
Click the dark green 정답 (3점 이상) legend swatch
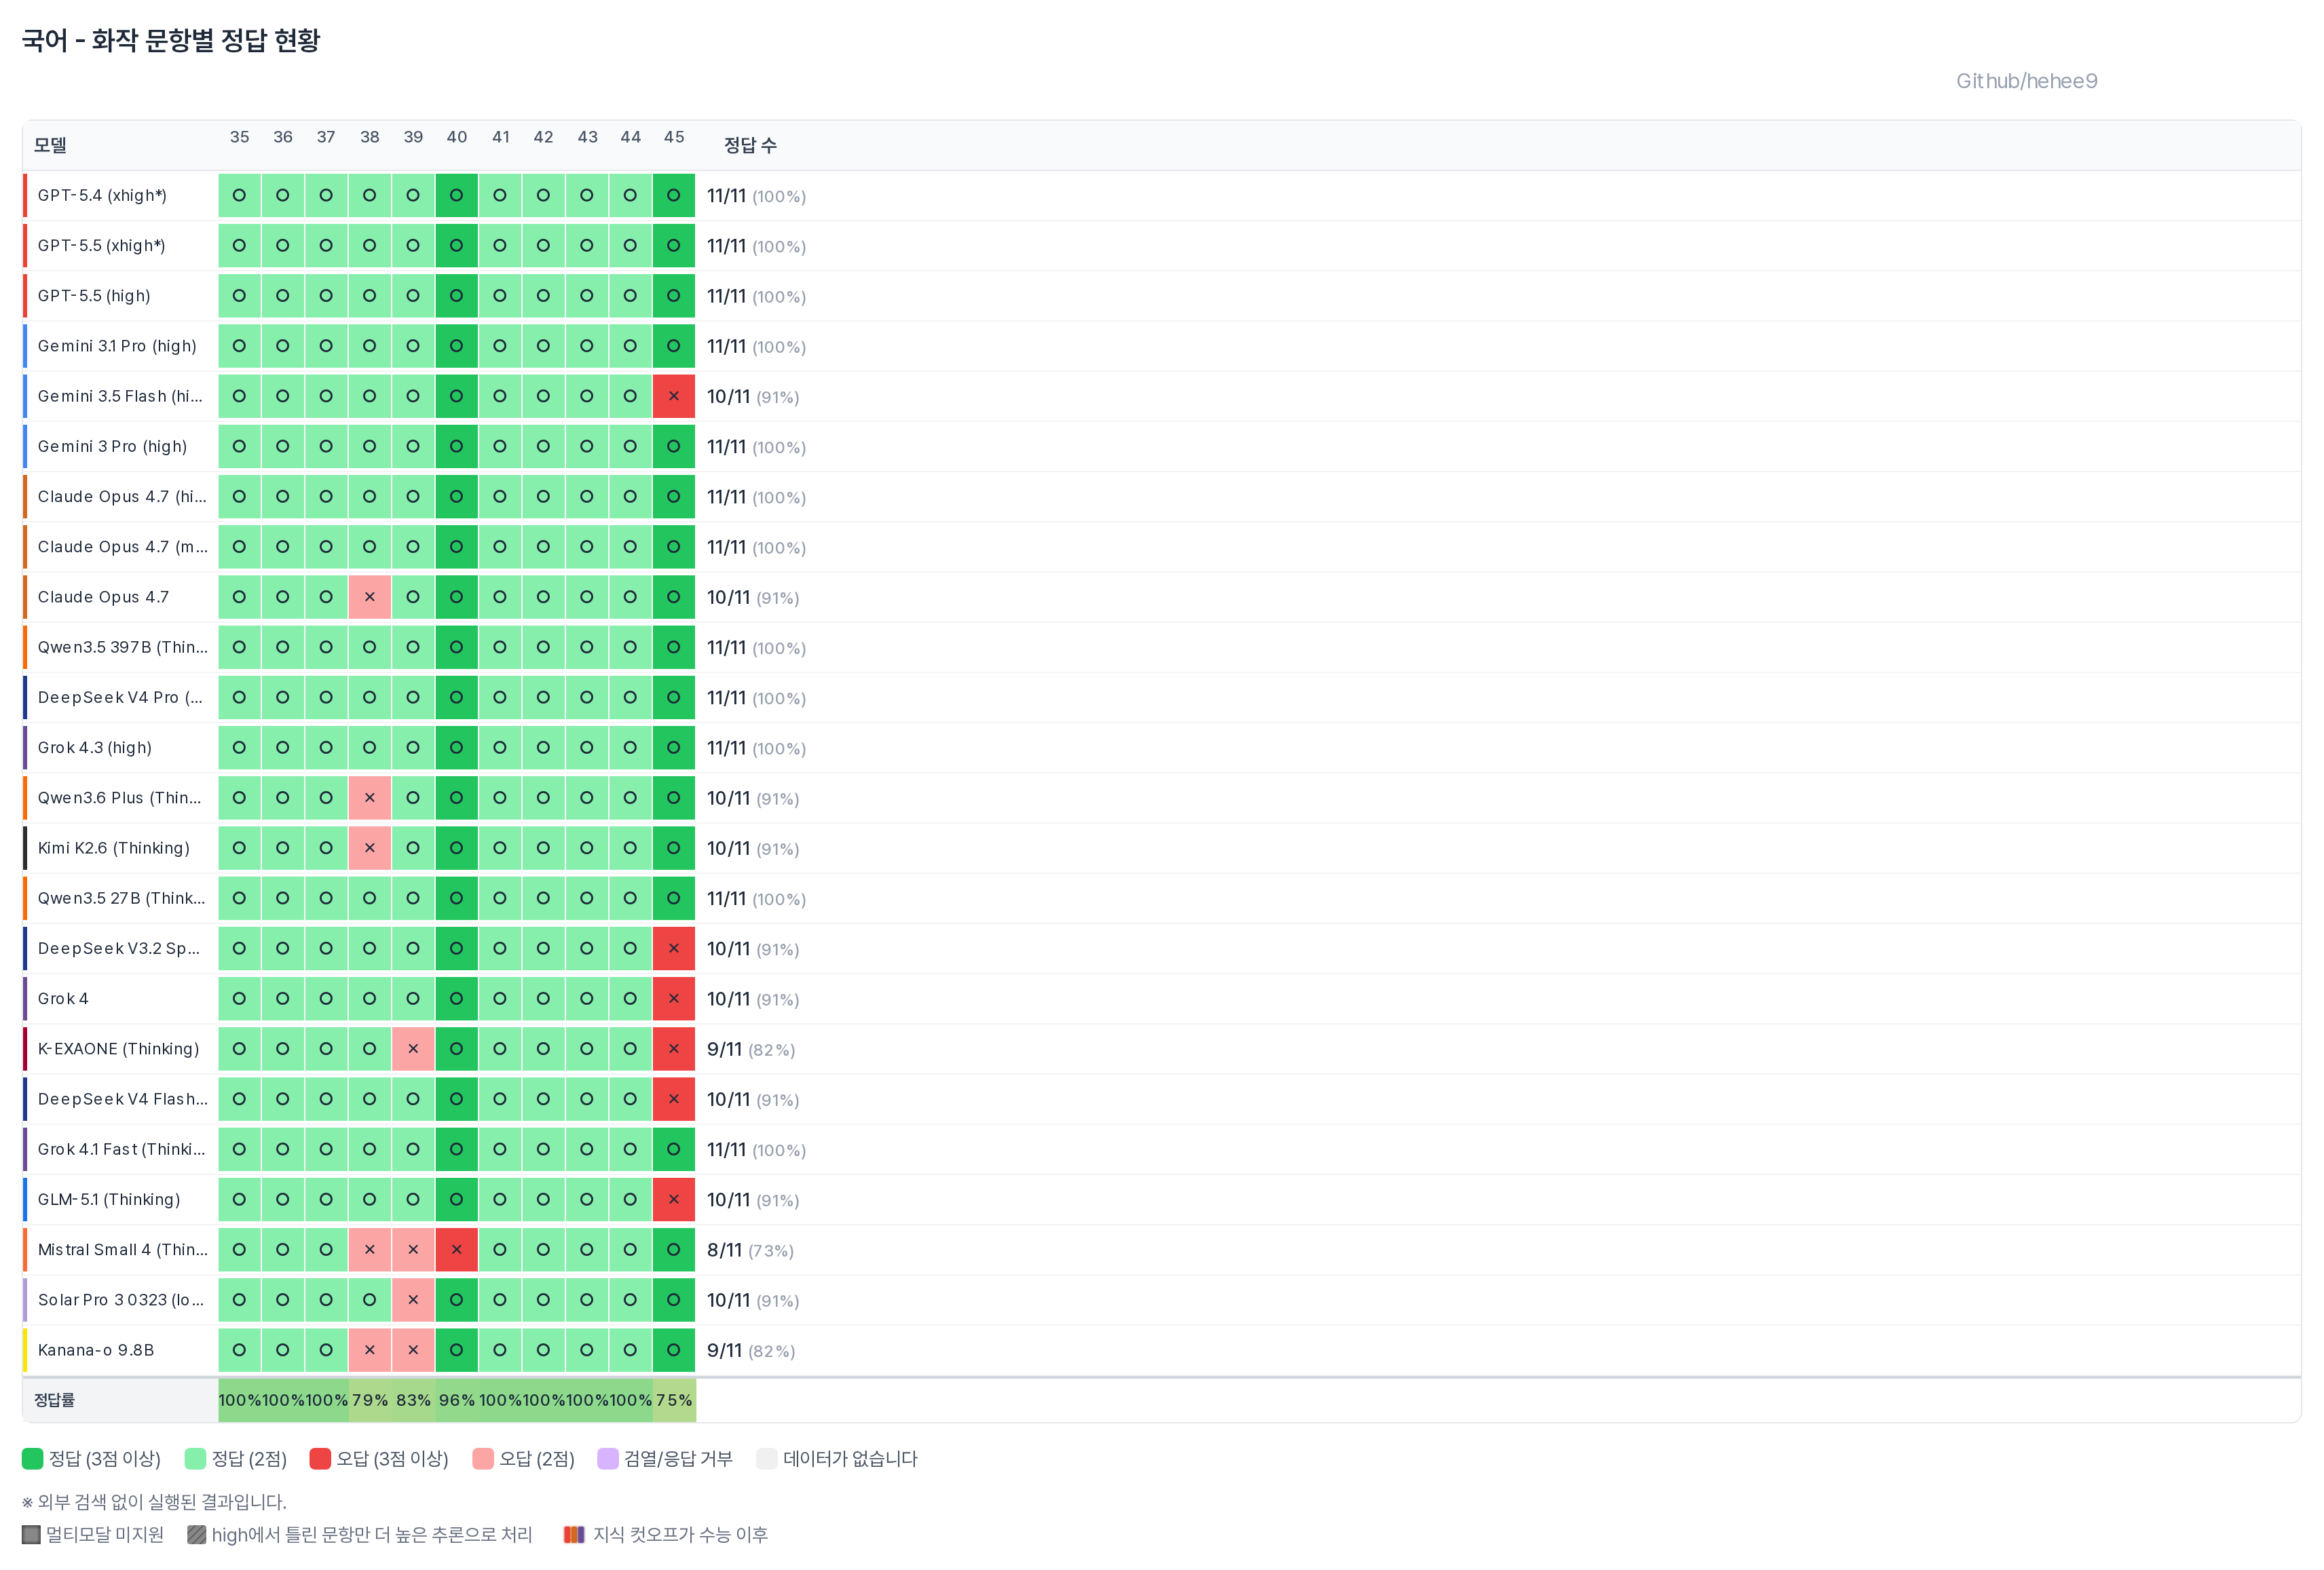tap(33, 1459)
